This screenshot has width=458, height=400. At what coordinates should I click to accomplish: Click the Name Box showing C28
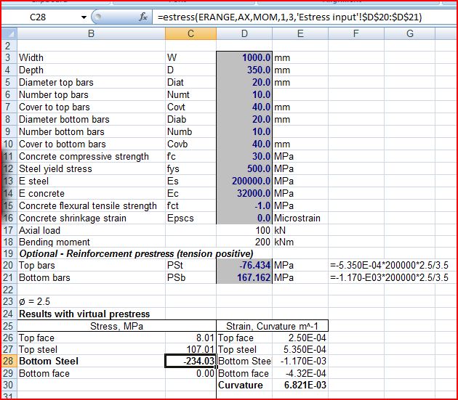[x=45, y=17]
